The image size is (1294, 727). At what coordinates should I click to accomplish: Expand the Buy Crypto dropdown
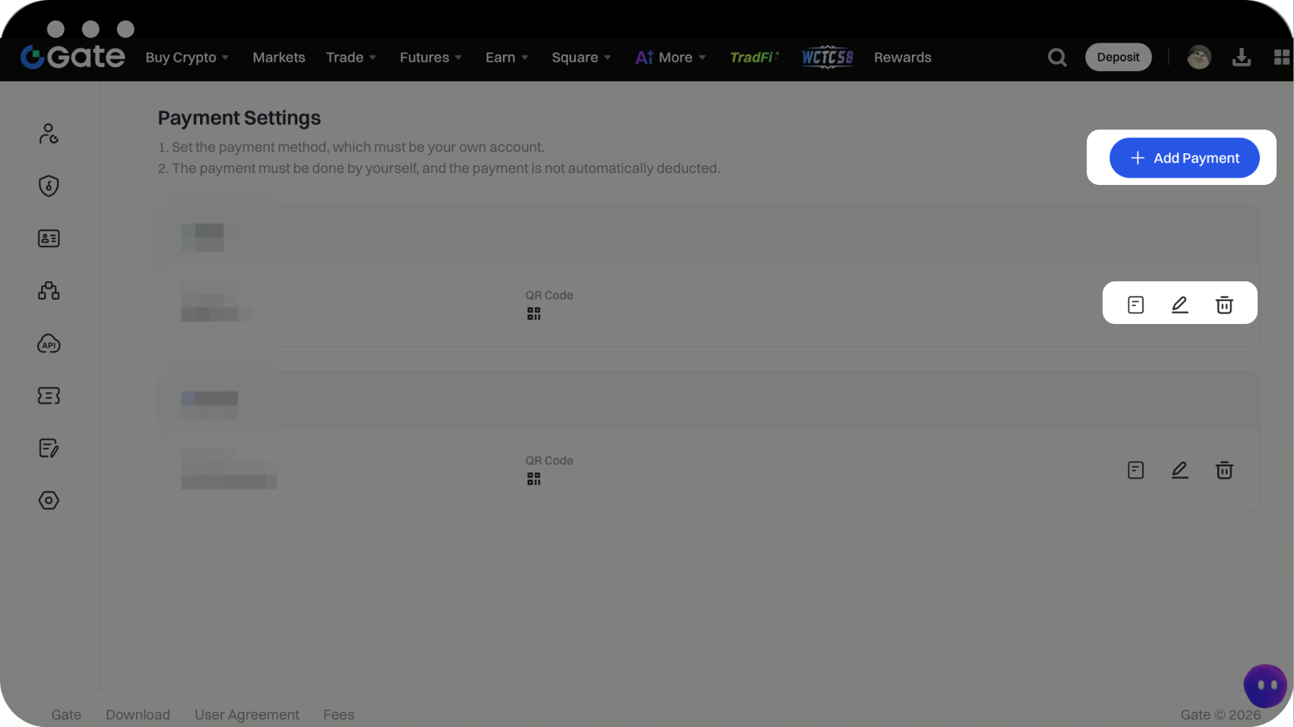[x=187, y=58]
